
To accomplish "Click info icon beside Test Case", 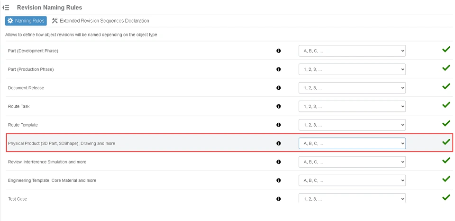I will 279,199.
